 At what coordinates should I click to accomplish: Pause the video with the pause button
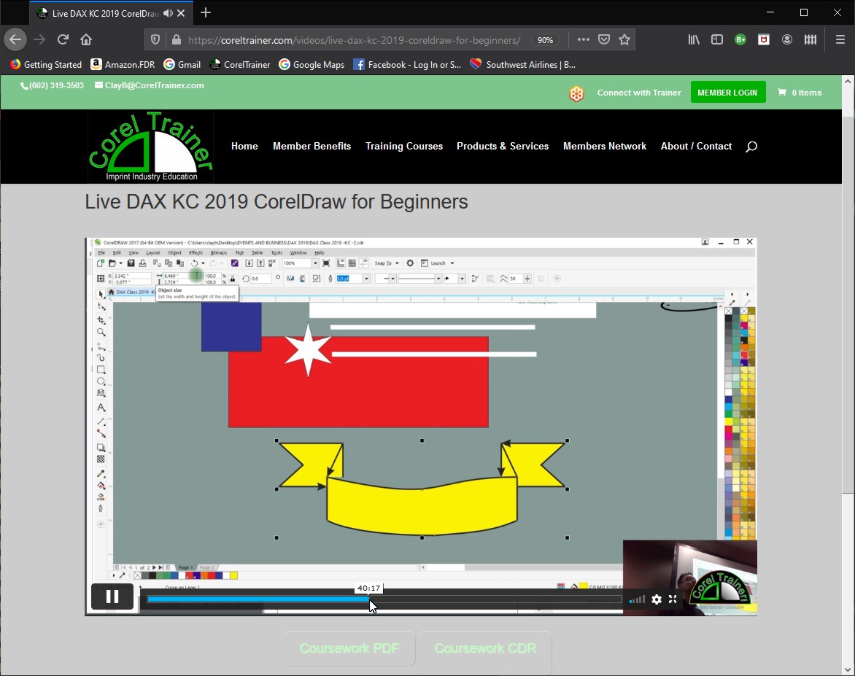(112, 597)
